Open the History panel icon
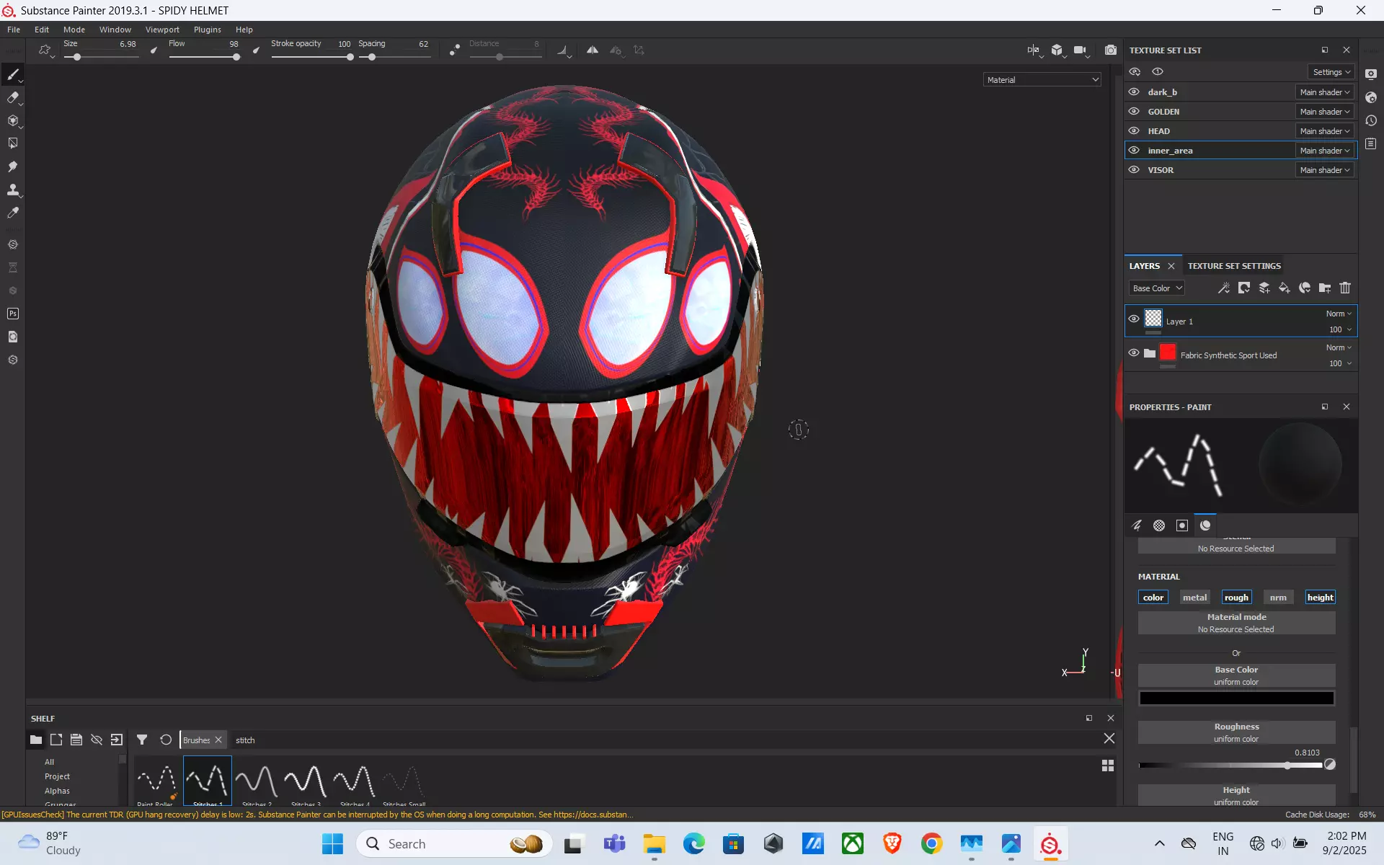This screenshot has width=1384, height=865. pyautogui.click(x=1371, y=120)
